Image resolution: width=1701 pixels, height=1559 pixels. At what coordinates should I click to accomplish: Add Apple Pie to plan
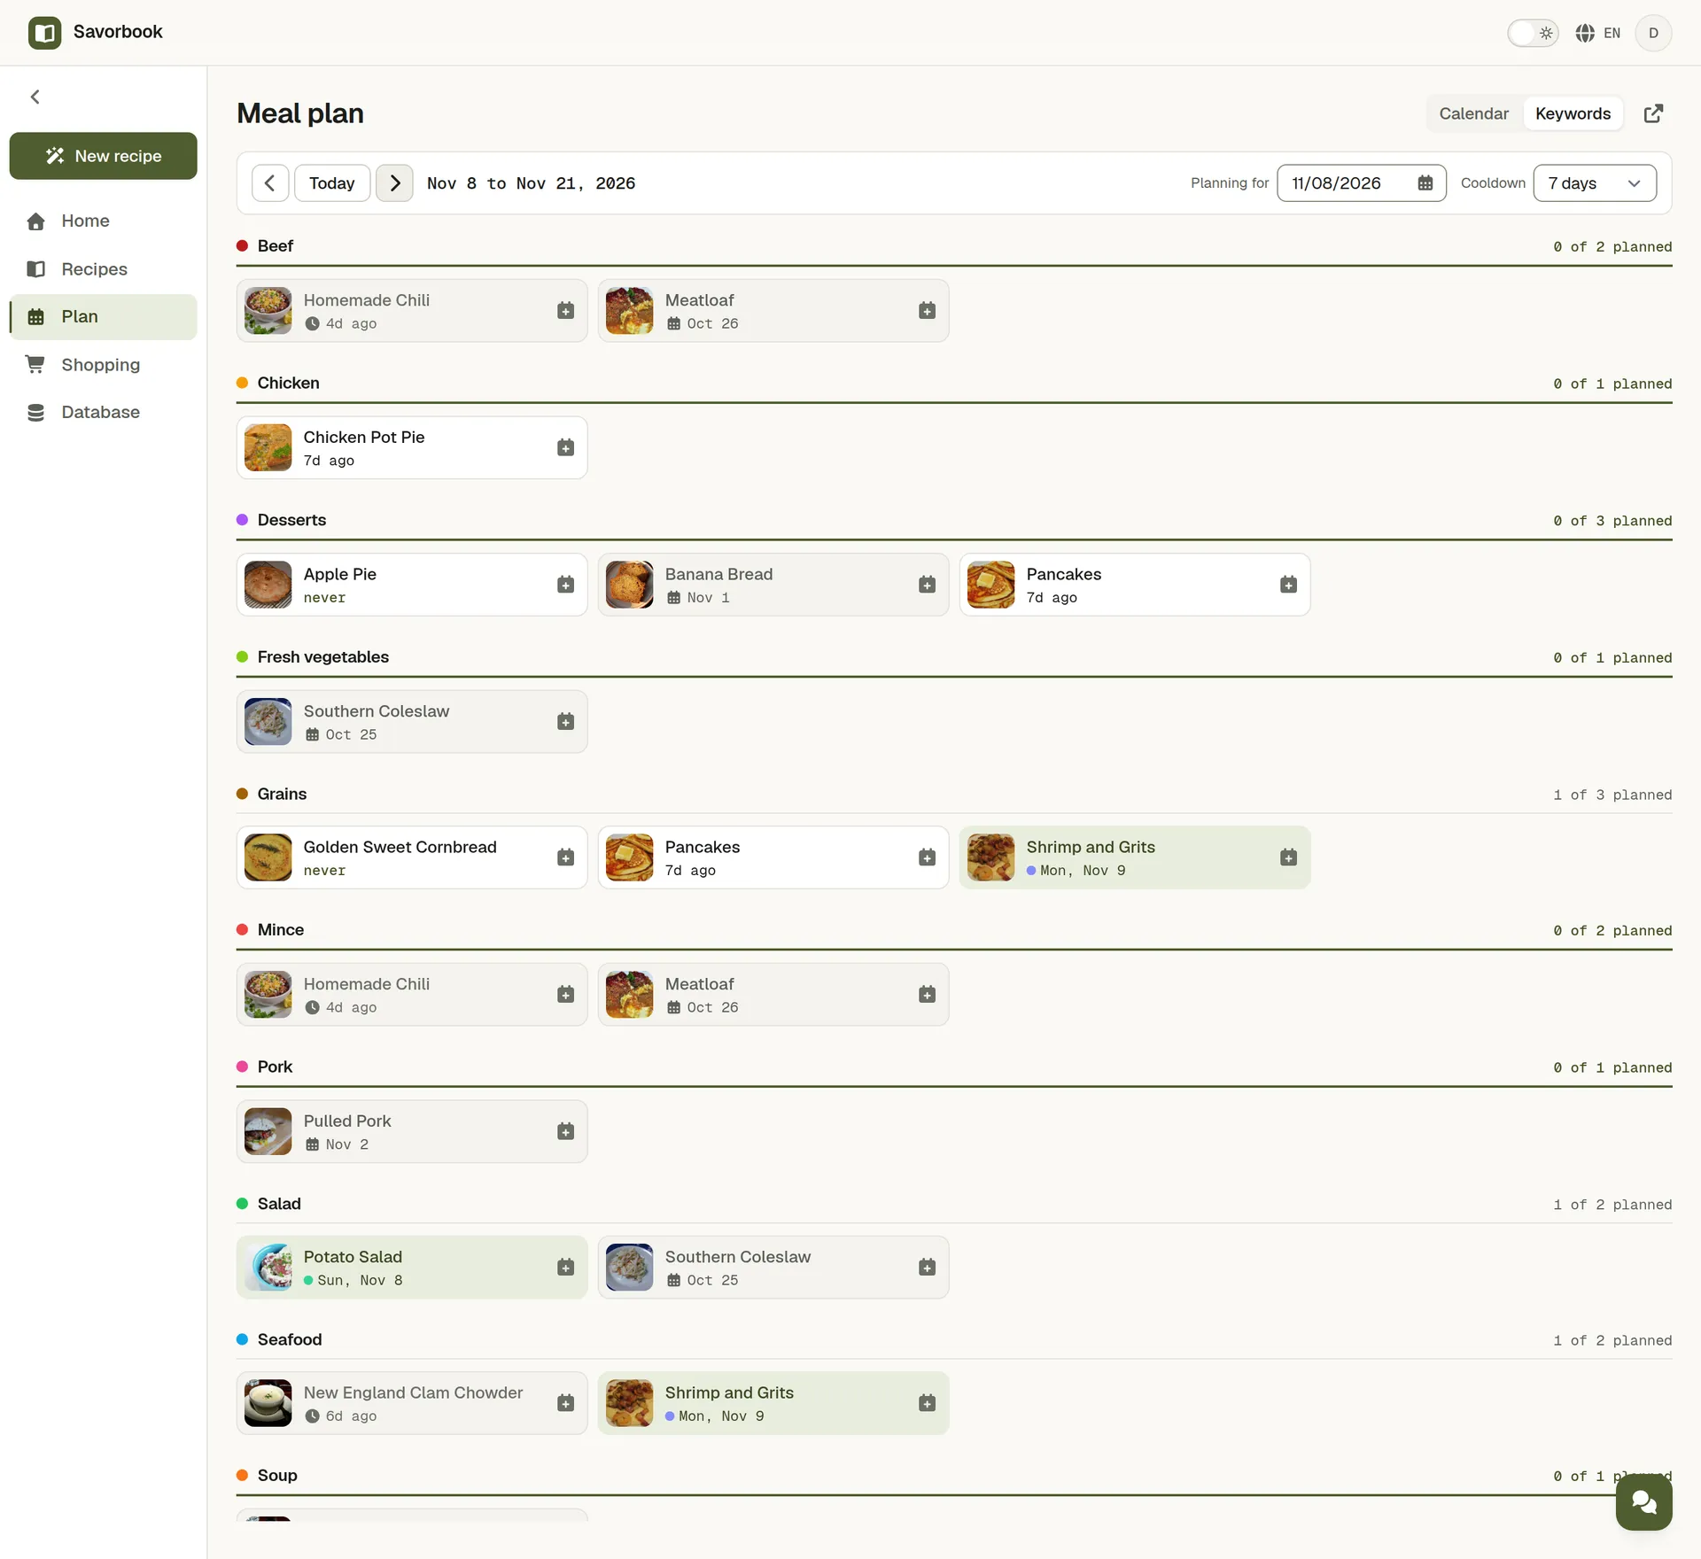pos(565,585)
